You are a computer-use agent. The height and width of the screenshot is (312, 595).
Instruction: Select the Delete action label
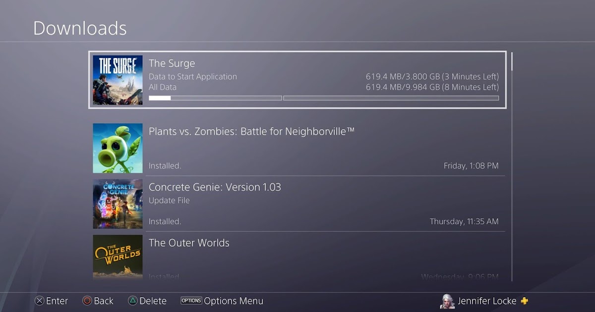pos(153,301)
